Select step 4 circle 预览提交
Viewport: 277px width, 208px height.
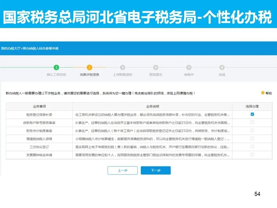coord(156,67)
